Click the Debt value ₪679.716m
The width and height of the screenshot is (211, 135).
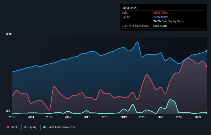161,13
